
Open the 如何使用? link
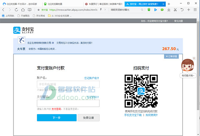pyautogui.click(x=152, y=115)
